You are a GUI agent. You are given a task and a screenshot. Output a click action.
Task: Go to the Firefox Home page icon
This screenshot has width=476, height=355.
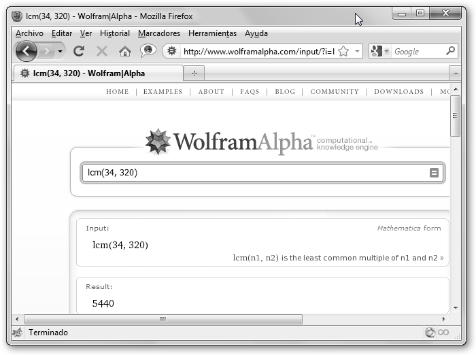[x=124, y=51]
